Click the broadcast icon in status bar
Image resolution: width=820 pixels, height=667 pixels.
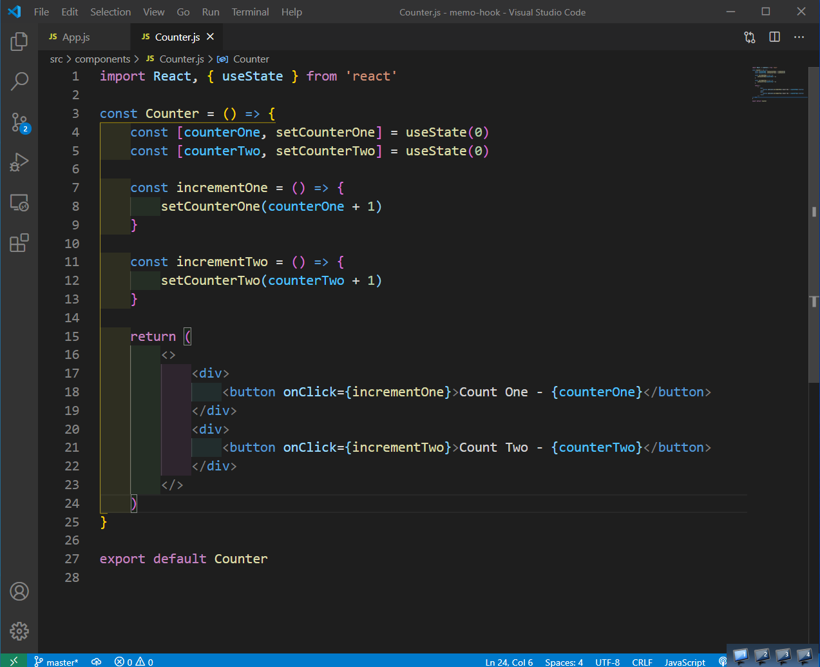pyautogui.click(x=722, y=662)
